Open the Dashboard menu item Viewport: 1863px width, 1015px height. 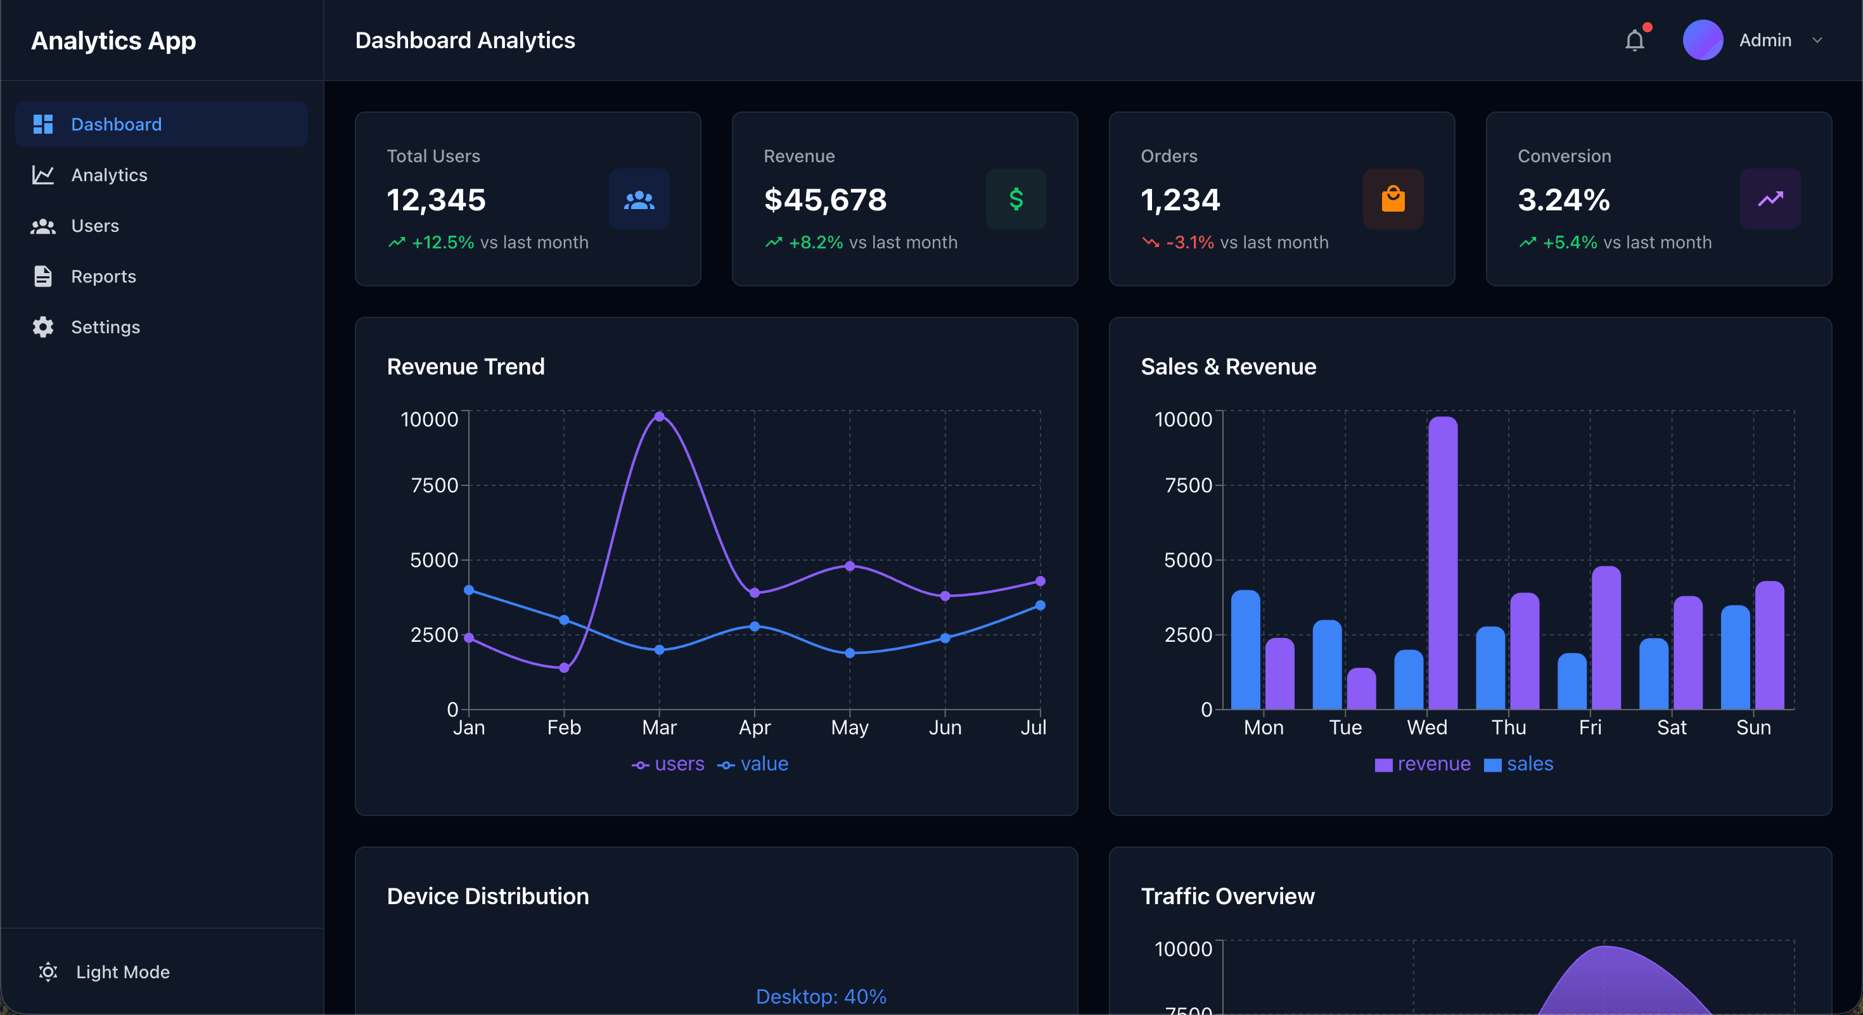(x=162, y=124)
